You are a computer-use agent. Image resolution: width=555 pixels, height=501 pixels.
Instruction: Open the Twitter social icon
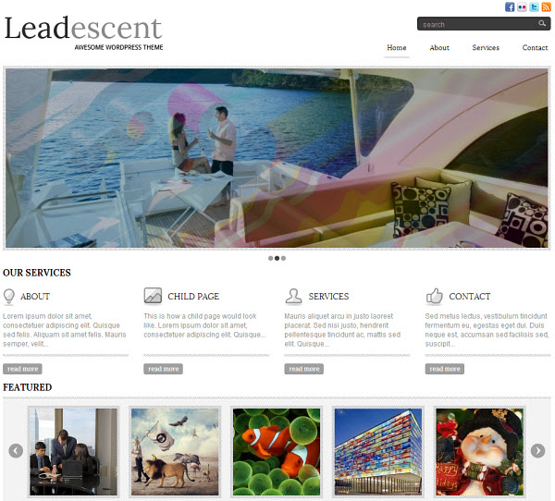534,6
